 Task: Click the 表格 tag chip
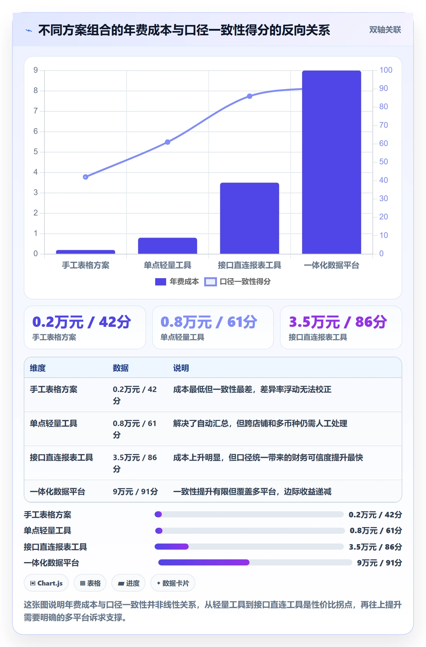click(x=90, y=583)
